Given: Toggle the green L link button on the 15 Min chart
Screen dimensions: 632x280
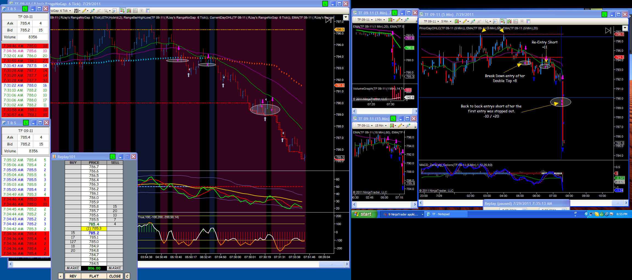Looking at the screenshot, I should (x=393, y=119).
